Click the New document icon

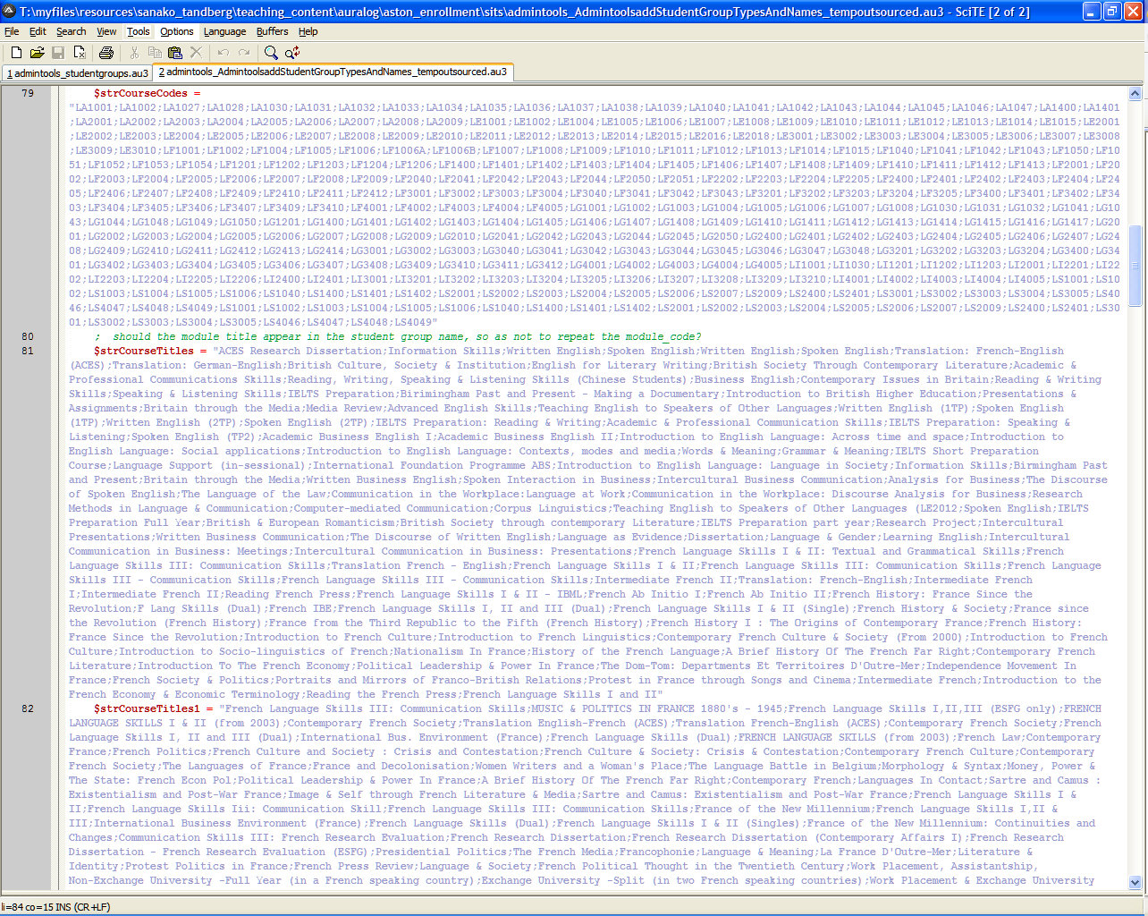tap(16, 53)
